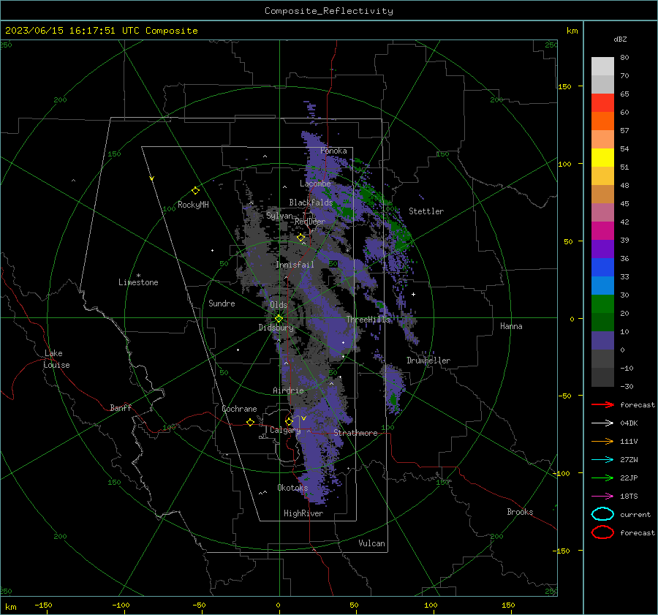Click the Vulcan city label
The width and height of the screenshot is (658, 615).
[371, 543]
